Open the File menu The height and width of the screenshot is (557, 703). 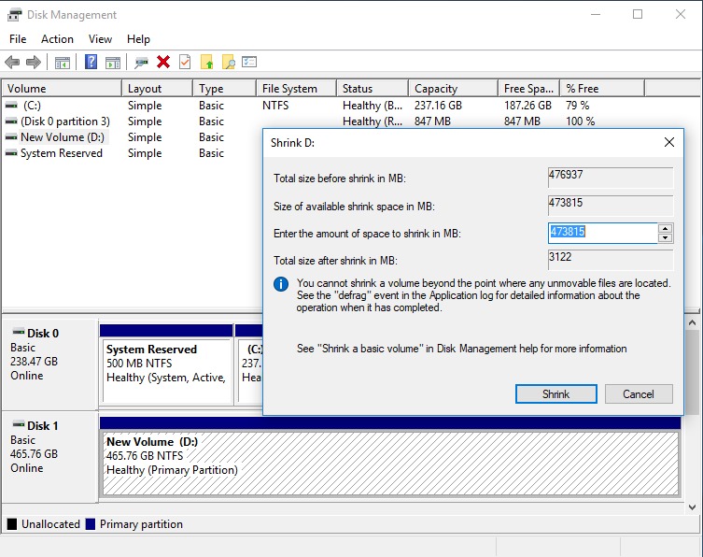point(18,39)
